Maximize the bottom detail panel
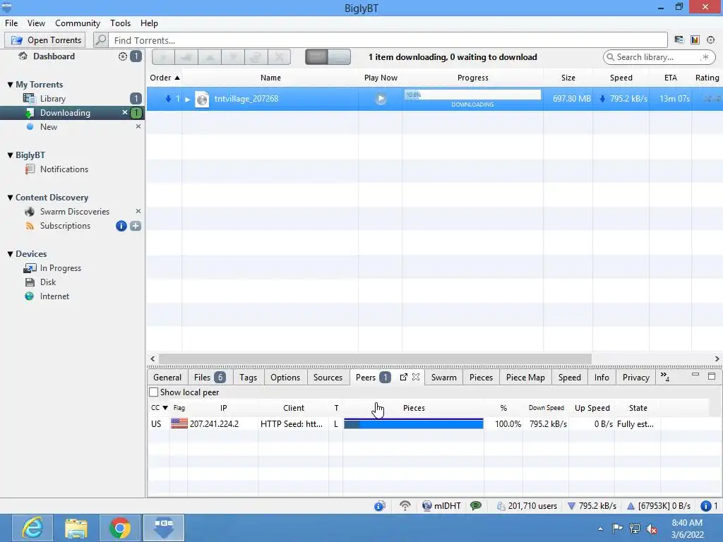Image resolution: width=723 pixels, height=542 pixels. pyautogui.click(x=712, y=376)
